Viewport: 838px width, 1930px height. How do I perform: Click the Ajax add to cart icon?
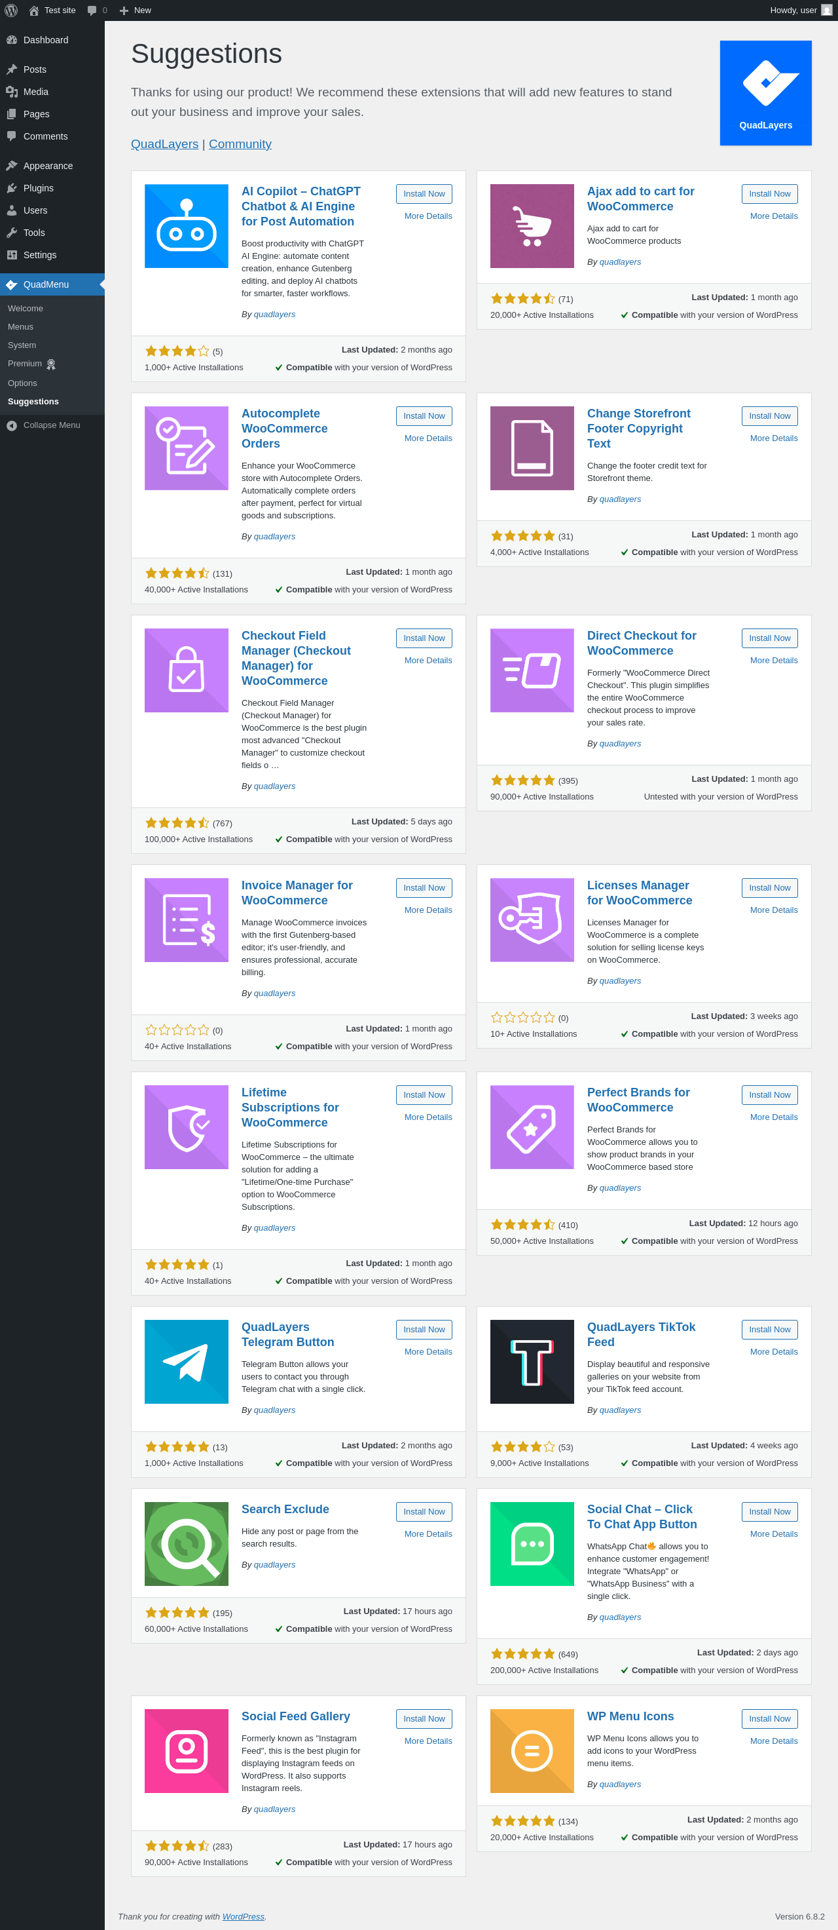(532, 226)
